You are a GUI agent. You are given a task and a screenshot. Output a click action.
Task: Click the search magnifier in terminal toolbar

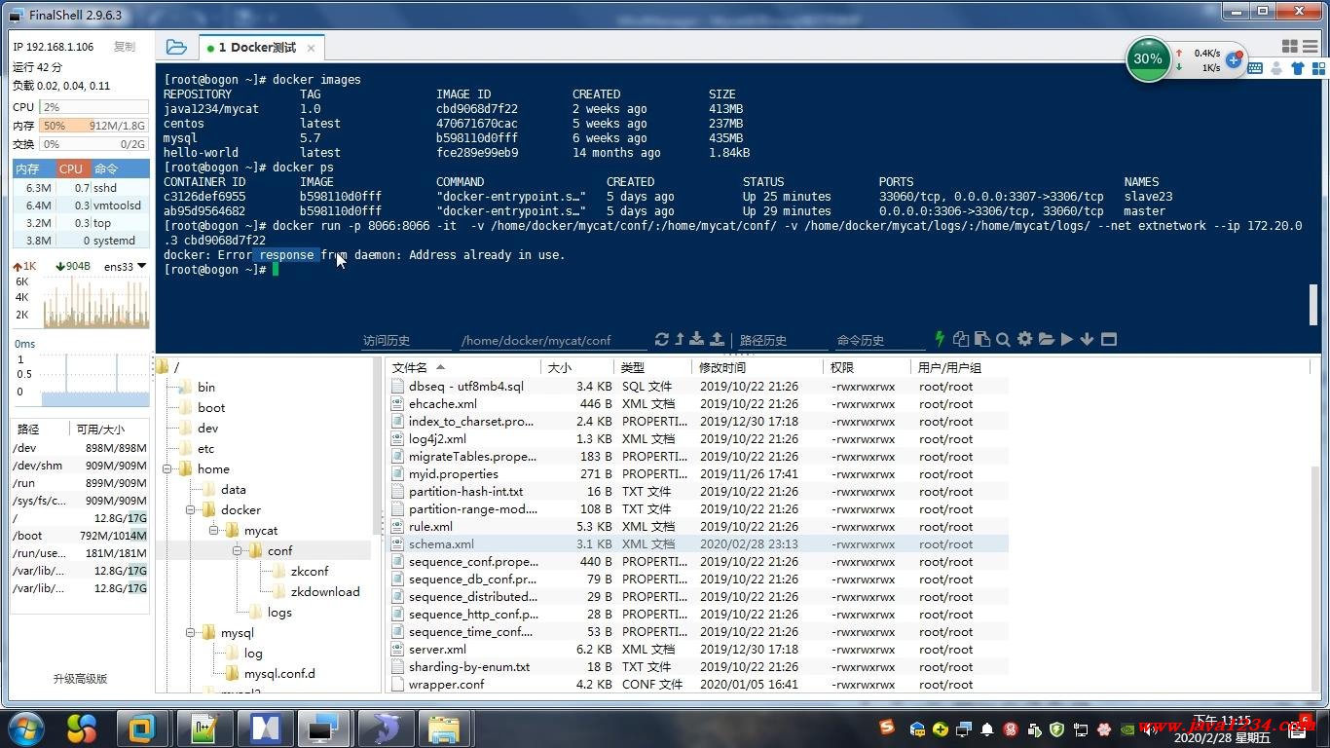point(1003,339)
